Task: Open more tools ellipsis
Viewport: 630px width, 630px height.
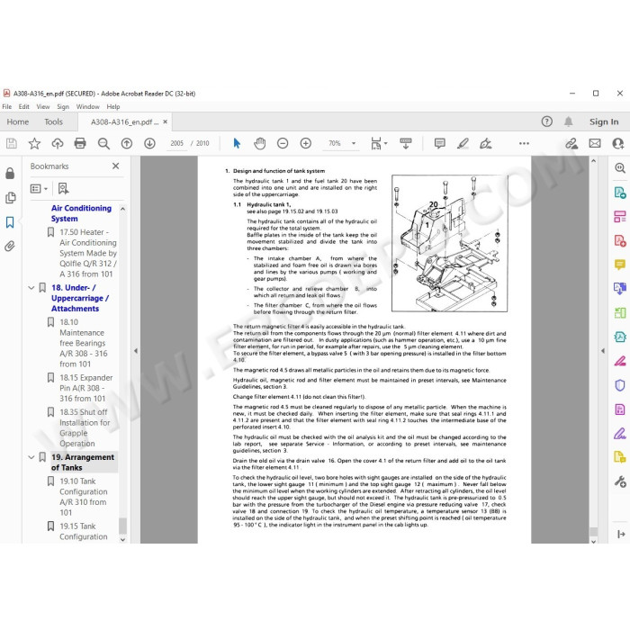Action: (524, 143)
